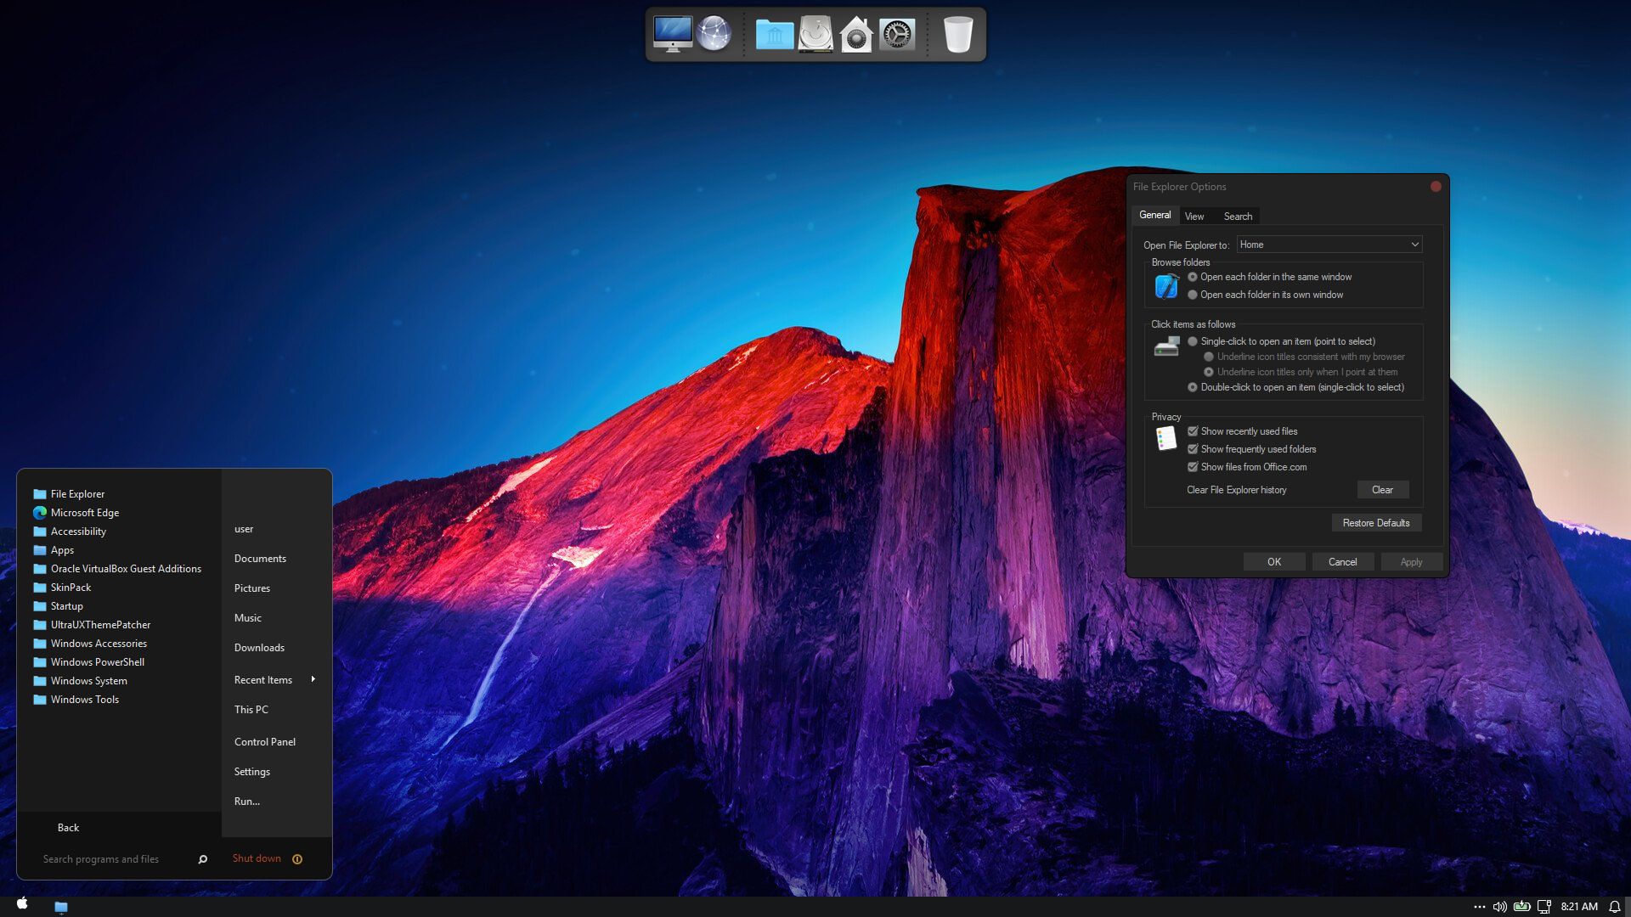The image size is (1631, 917).
Task: Click the hard drive dock icon
Action: coord(815,35)
